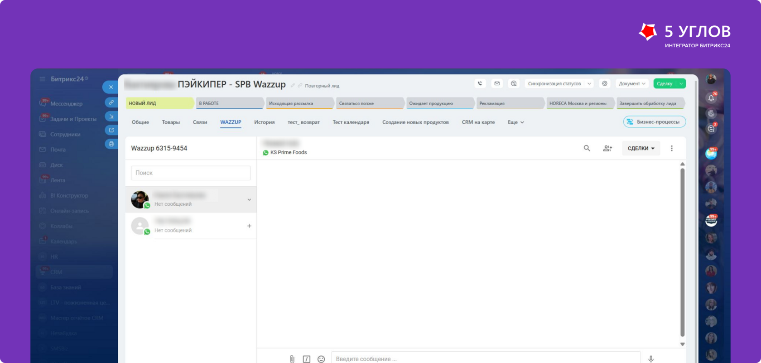Expand the СДЕЛКИ dropdown in chat header

tap(641, 148)
